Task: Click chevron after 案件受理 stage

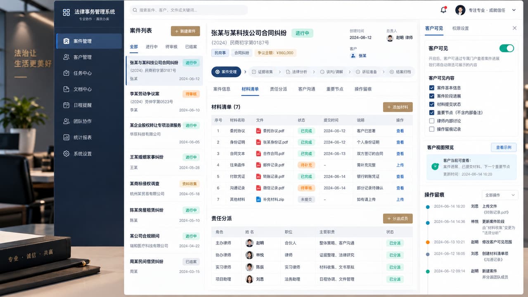Action: point(245,72)
